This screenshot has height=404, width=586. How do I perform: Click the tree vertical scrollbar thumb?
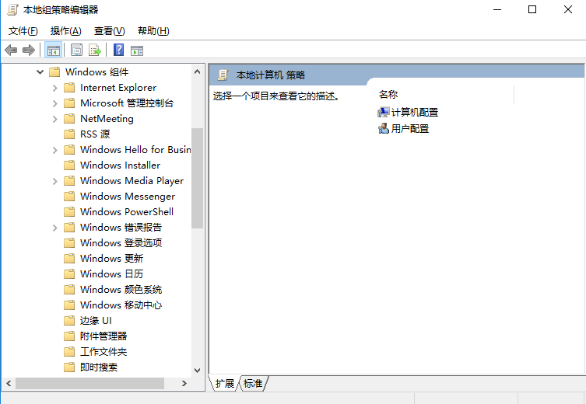(198, 179)
